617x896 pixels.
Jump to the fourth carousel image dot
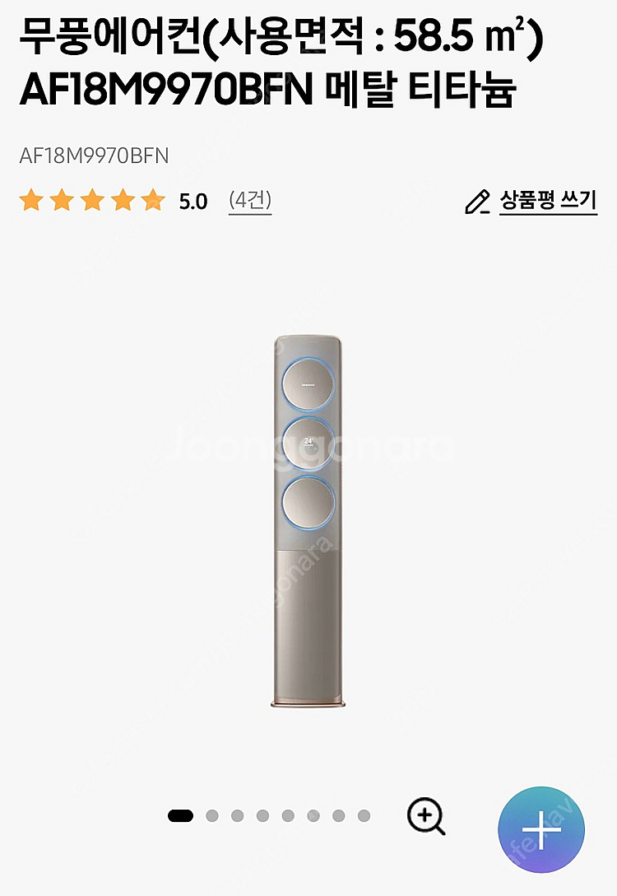262,816
